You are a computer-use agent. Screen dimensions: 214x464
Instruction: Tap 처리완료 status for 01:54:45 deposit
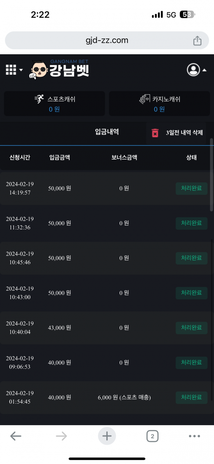[192, 397]
